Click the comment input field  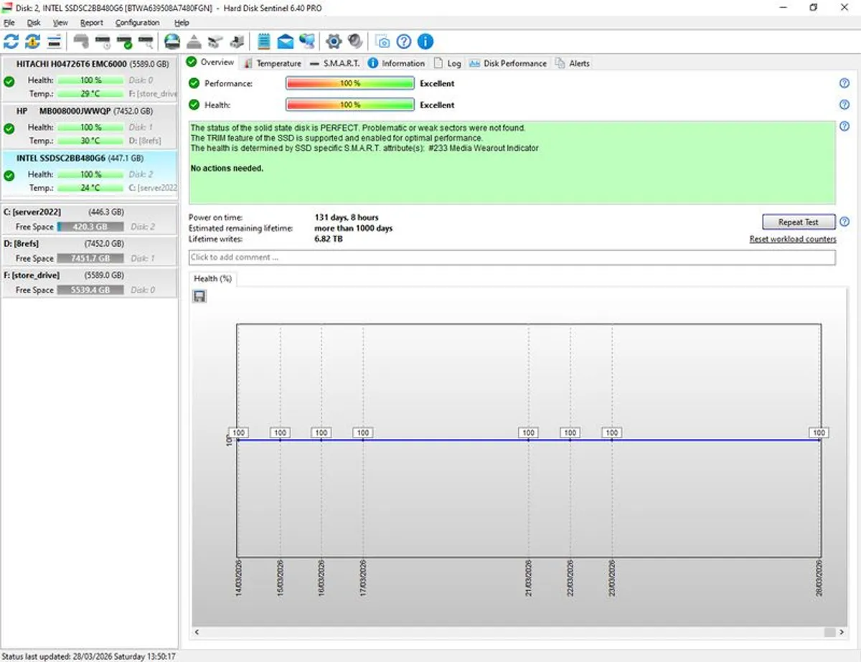pyautogui.click(x=512, y=257)
